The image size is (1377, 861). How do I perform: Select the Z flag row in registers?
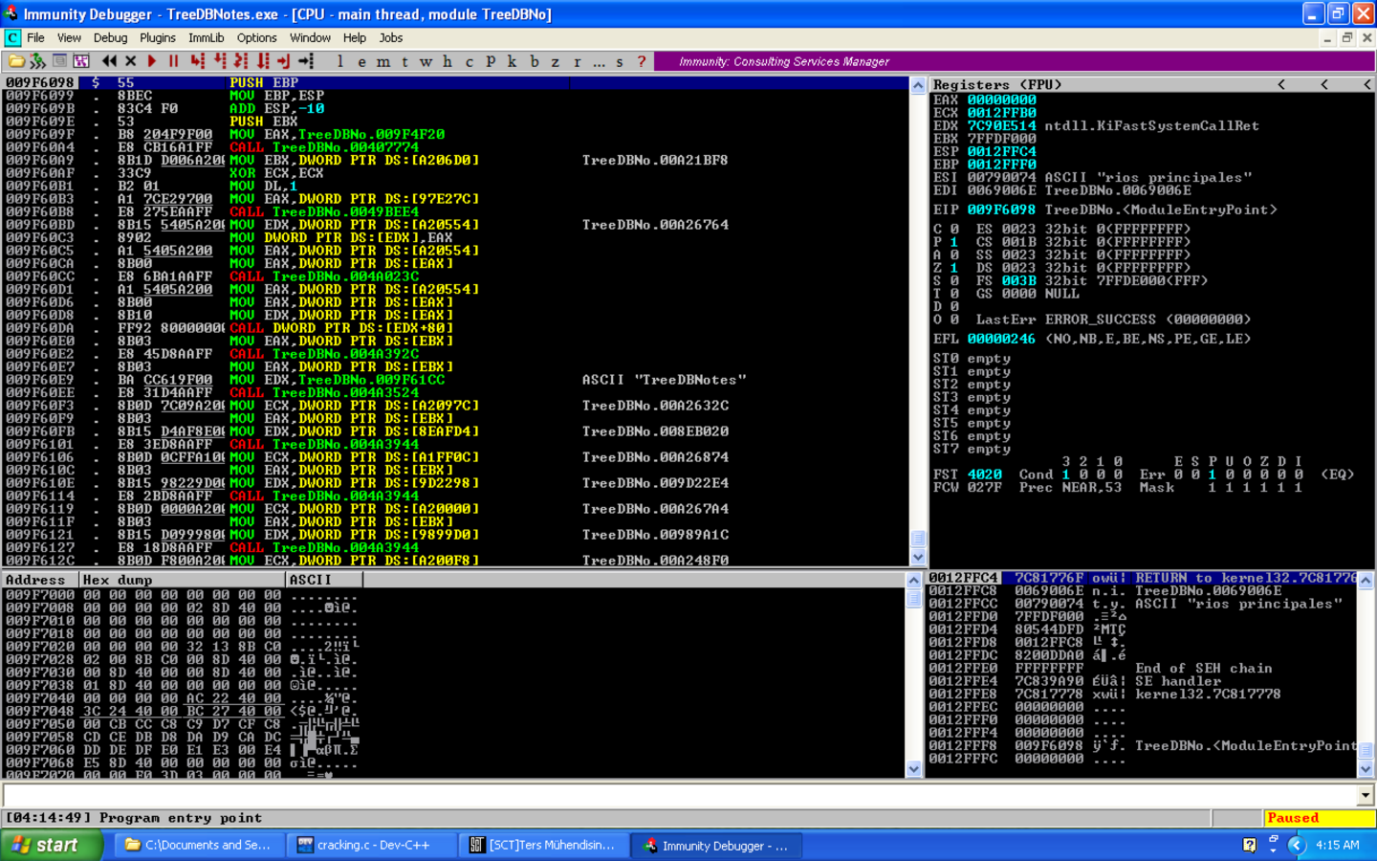click(946, 268)
